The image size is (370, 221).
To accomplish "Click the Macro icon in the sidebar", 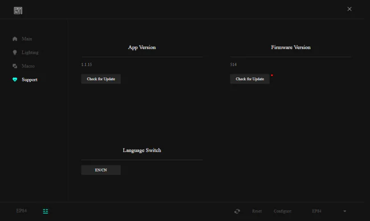I will [15, 66].
